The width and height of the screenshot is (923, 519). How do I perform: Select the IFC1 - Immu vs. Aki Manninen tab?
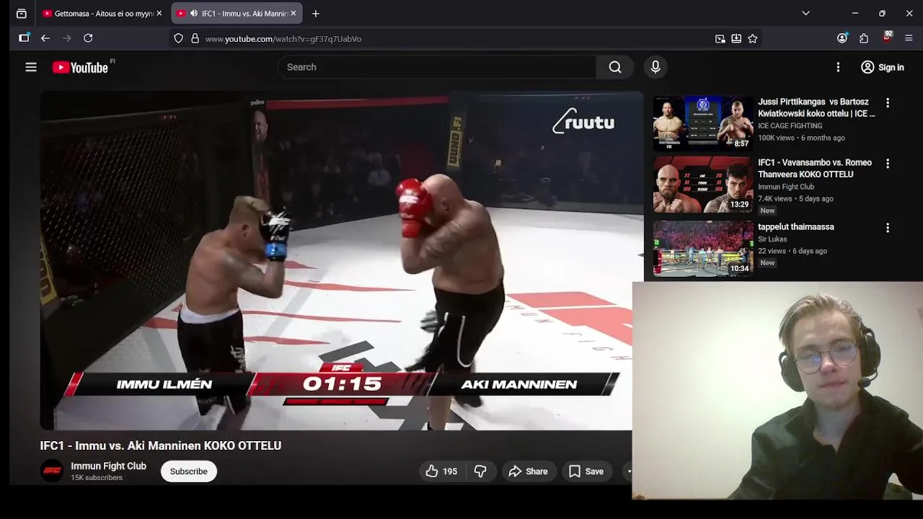tap(237, 14)
